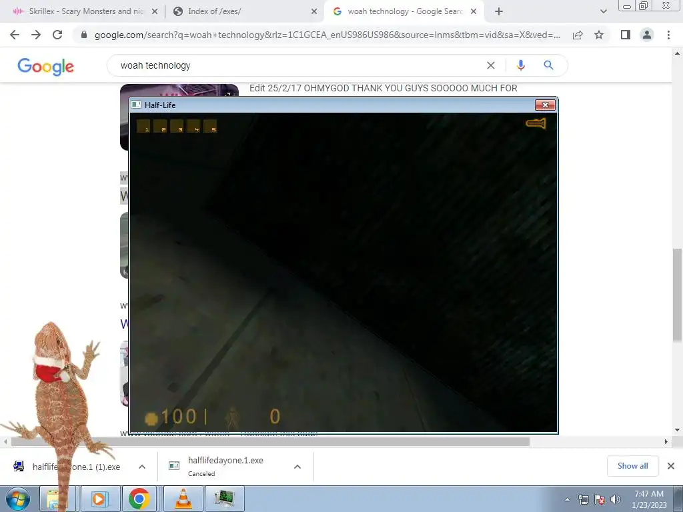683x512 pixels.
Task: Close the Half-Life window
Action: 545,105
